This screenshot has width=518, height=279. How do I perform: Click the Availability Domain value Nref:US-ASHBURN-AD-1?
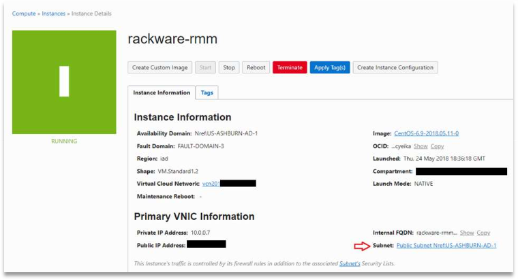(226, 133)
